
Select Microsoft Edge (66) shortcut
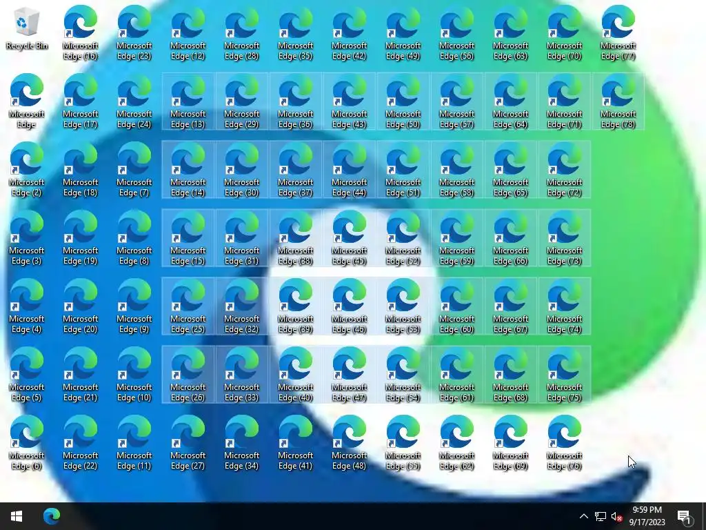click(x=511, y=238)
